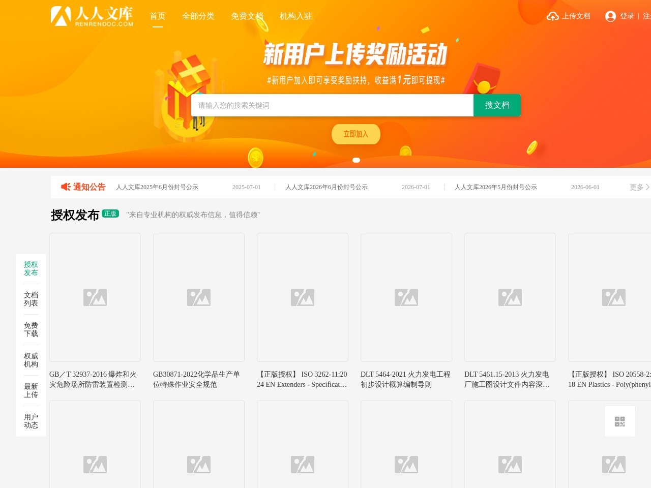Go to 机构入驻 page
The image size is (651, 488).
(296, 16)
